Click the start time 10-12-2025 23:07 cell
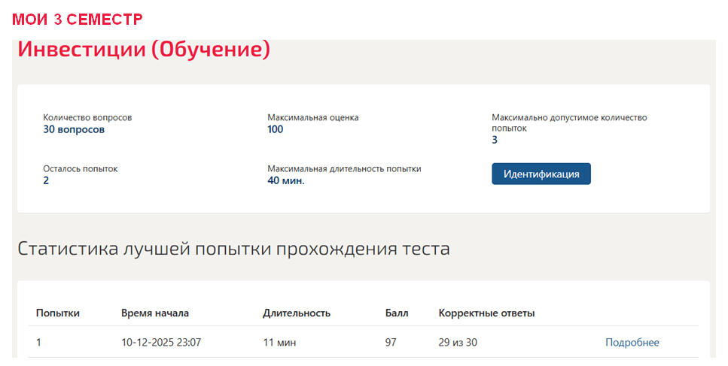 [161, 343]
